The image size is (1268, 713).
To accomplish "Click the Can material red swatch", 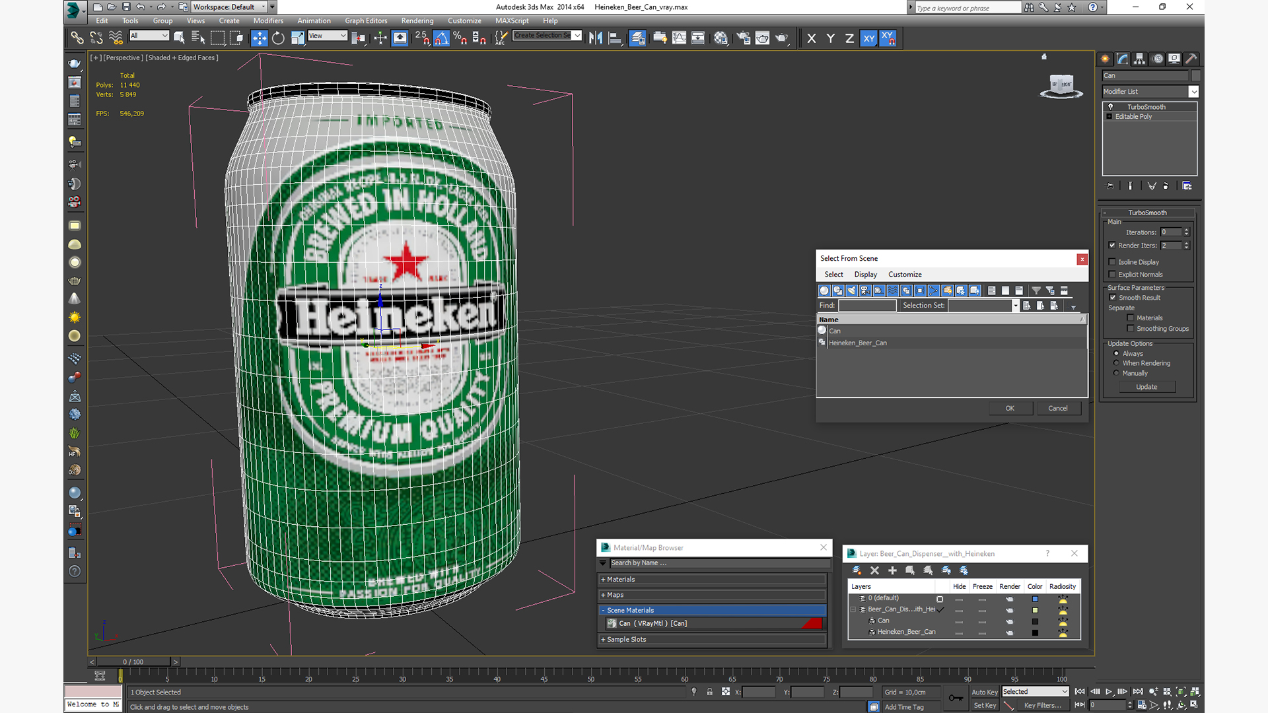I will [x=813, y=623].
